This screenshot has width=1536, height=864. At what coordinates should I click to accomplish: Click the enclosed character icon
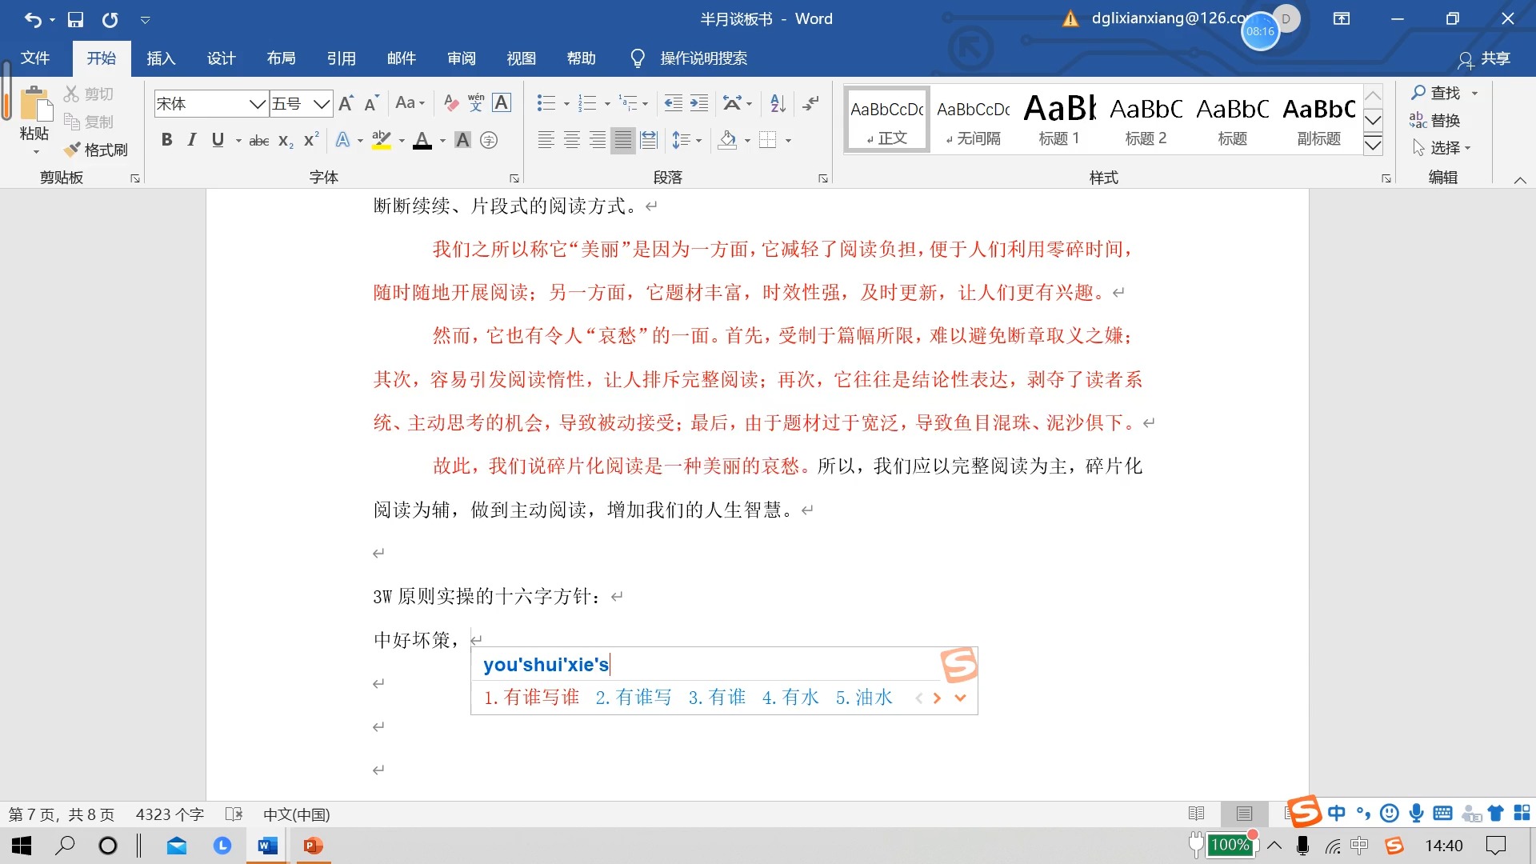pos(489,140)
